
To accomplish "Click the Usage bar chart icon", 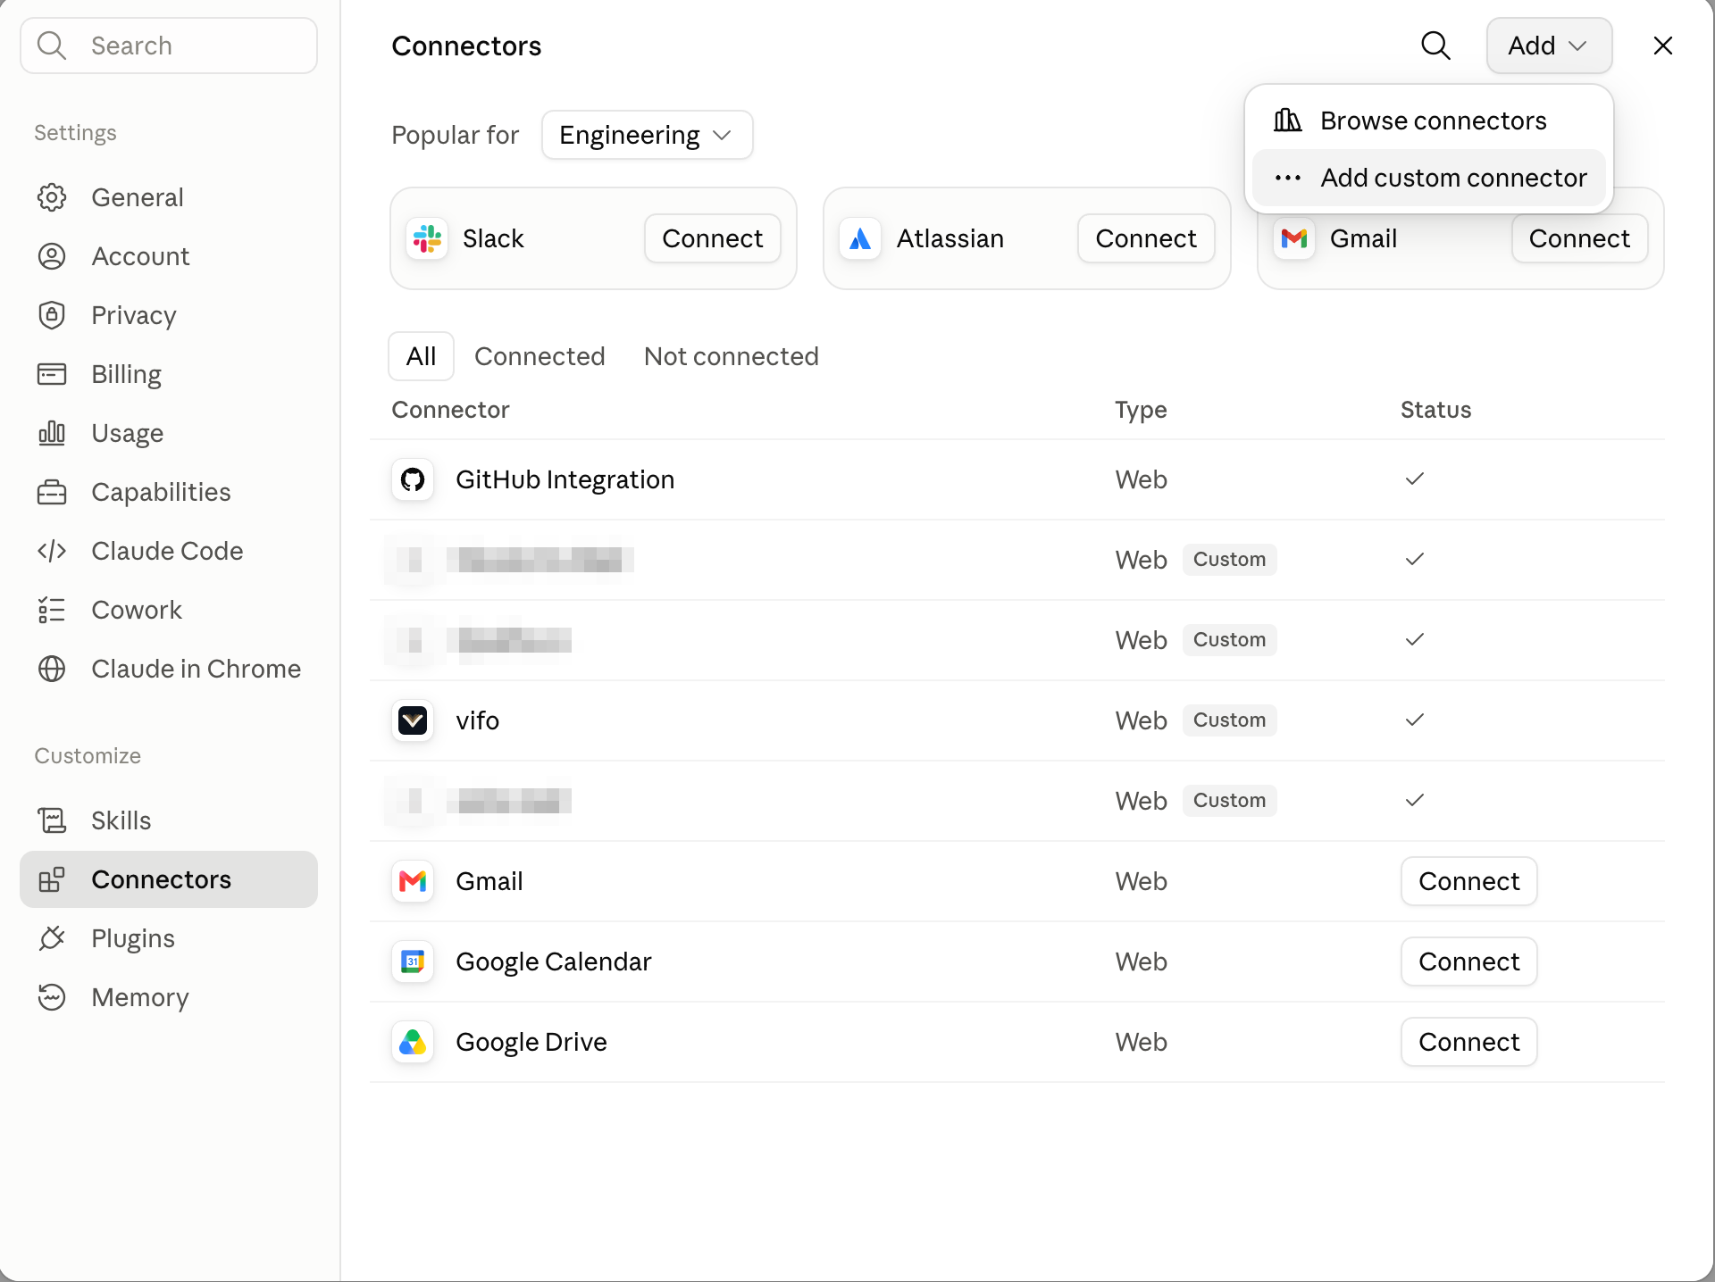I will tap(52, 433).
